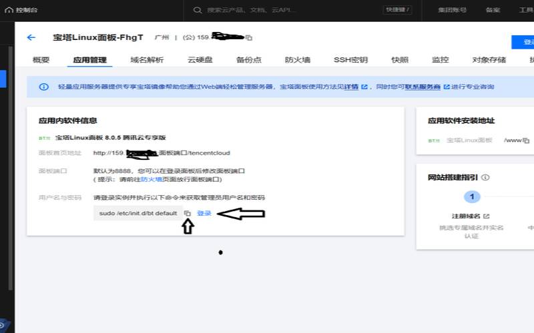Click the 宝塔Linux面板 8.0.5 腾讯云专享版 title
534x333 pixels.
point(110,138)
